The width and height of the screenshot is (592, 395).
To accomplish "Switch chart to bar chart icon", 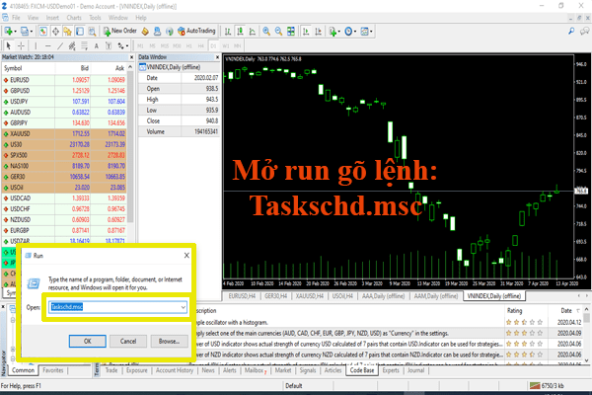I will tap(228, 32).
